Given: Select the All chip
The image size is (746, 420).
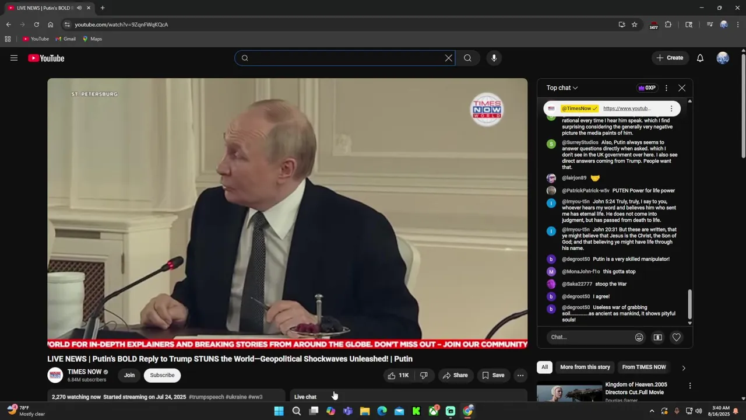Looking at the screenshot, I should 544,367.
